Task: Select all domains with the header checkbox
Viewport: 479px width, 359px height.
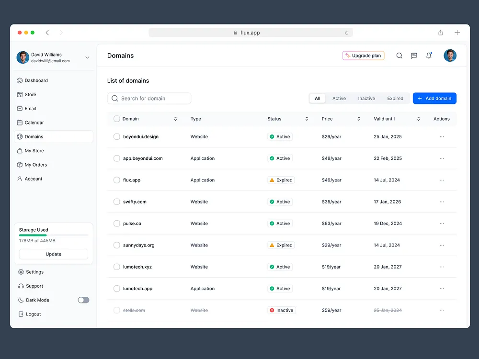Action: [116, 119]
